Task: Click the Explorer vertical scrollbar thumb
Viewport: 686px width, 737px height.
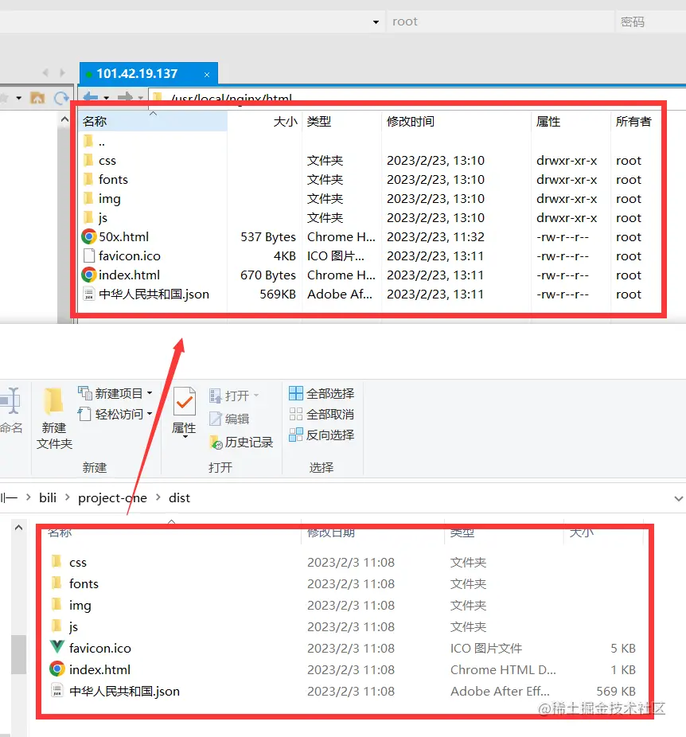Action: [x=19, y=654]
